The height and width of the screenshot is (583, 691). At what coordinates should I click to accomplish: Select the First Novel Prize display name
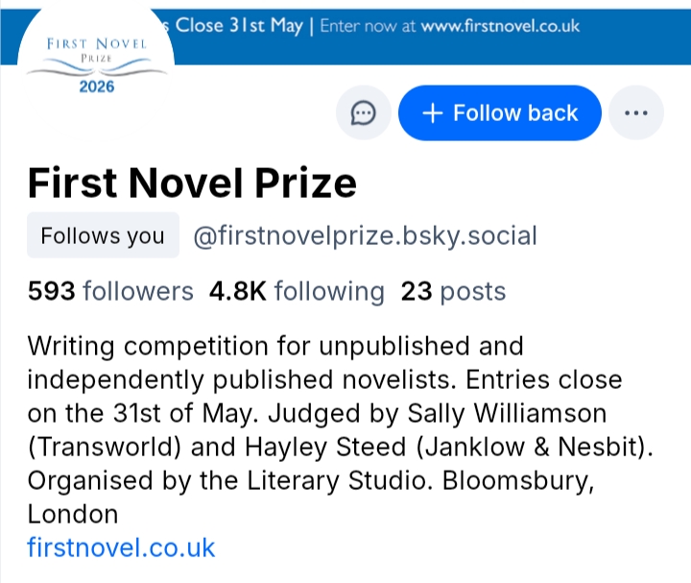(x=192, y=182)
